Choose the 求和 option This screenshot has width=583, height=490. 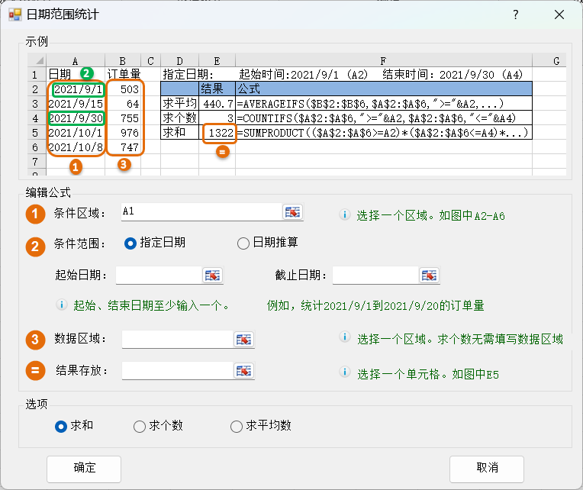coord(62,426)
